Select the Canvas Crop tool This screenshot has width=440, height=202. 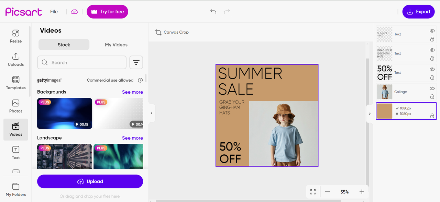pos(172,32)
